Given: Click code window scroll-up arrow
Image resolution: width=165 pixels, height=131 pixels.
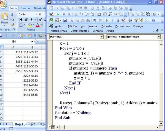Looking at the screenshot, I should click(x=161, y=44).
